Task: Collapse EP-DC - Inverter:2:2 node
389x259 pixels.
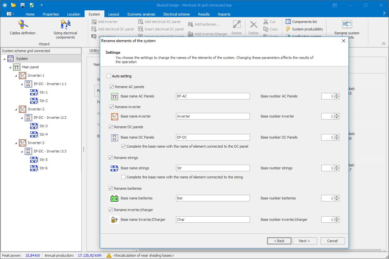Action: pos(22,118)
